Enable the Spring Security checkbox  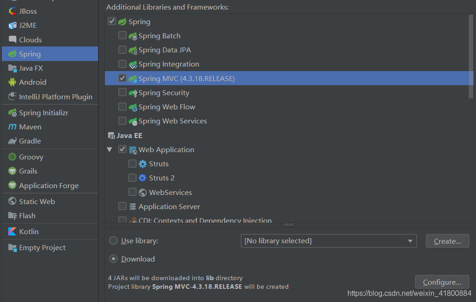click(122, 92)
